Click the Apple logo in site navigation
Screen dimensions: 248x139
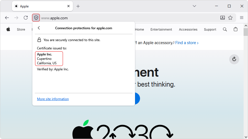pos(8,30)
